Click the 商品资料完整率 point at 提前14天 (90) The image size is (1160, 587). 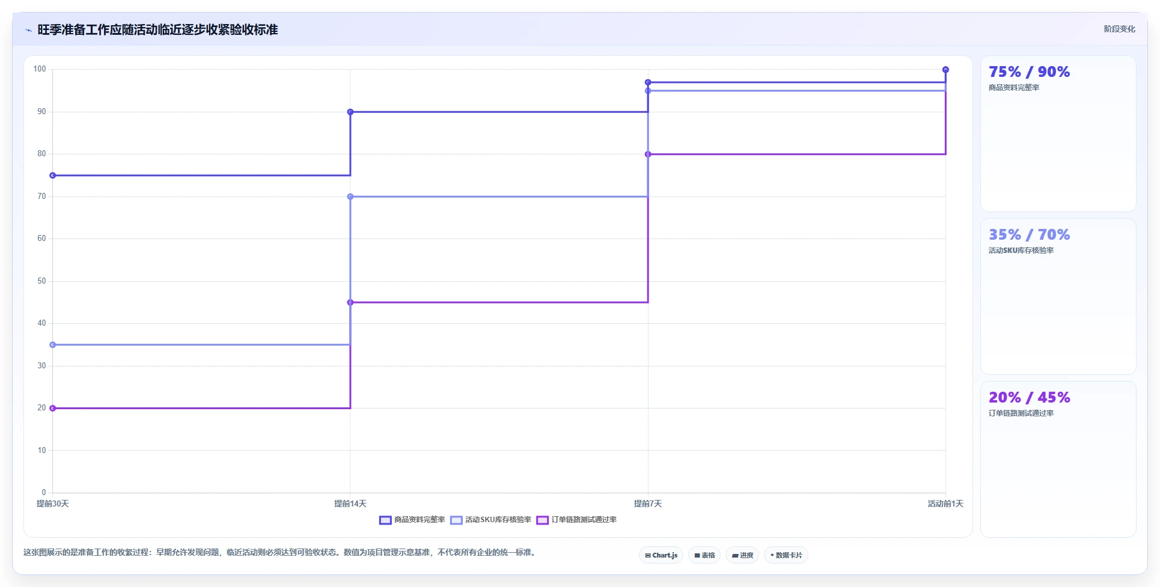350,112
